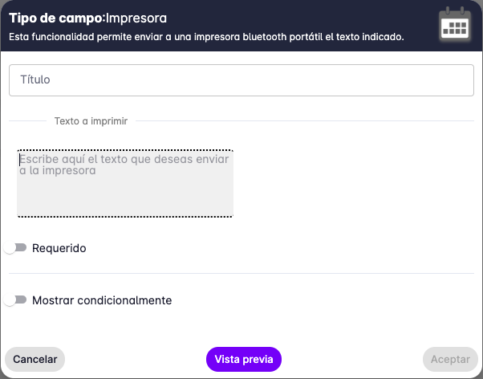Click the divider line below Requerido
This screenshot has height=379, width=483.
coord(241,274)
